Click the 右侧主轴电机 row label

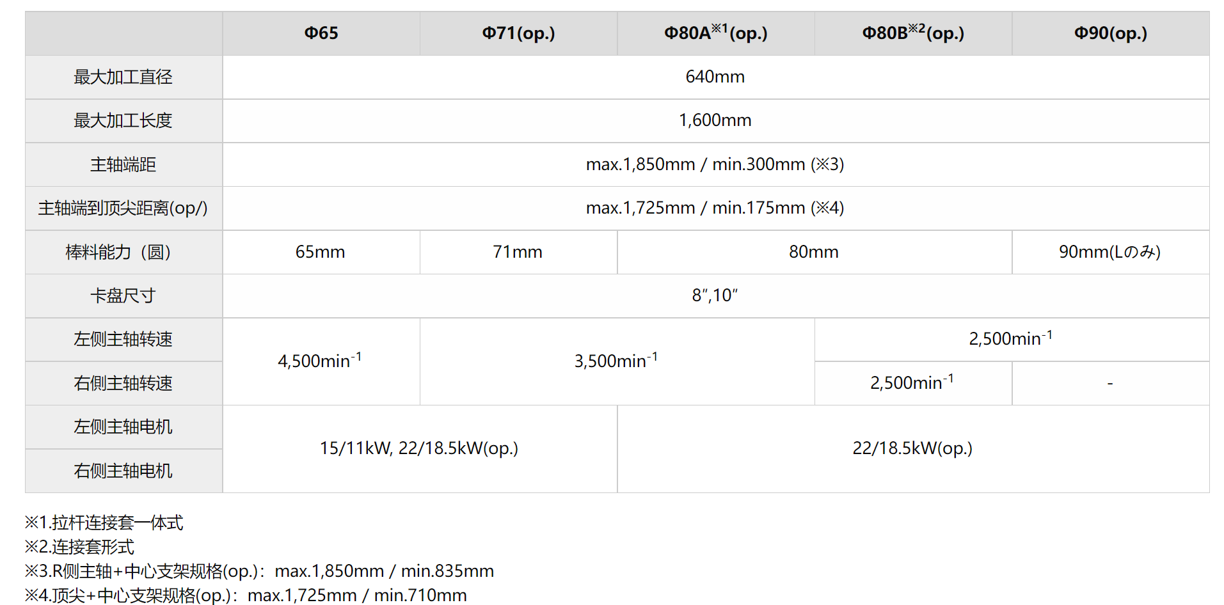[x=123, y=471]
